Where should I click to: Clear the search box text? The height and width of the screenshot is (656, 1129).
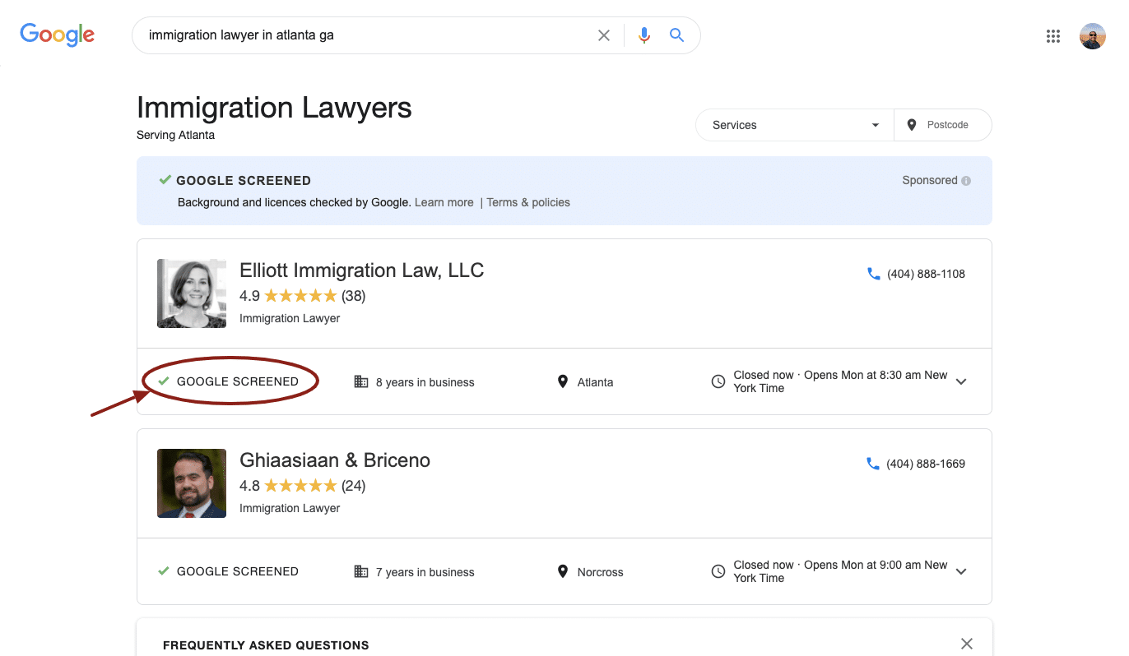[x=604, y=35]
